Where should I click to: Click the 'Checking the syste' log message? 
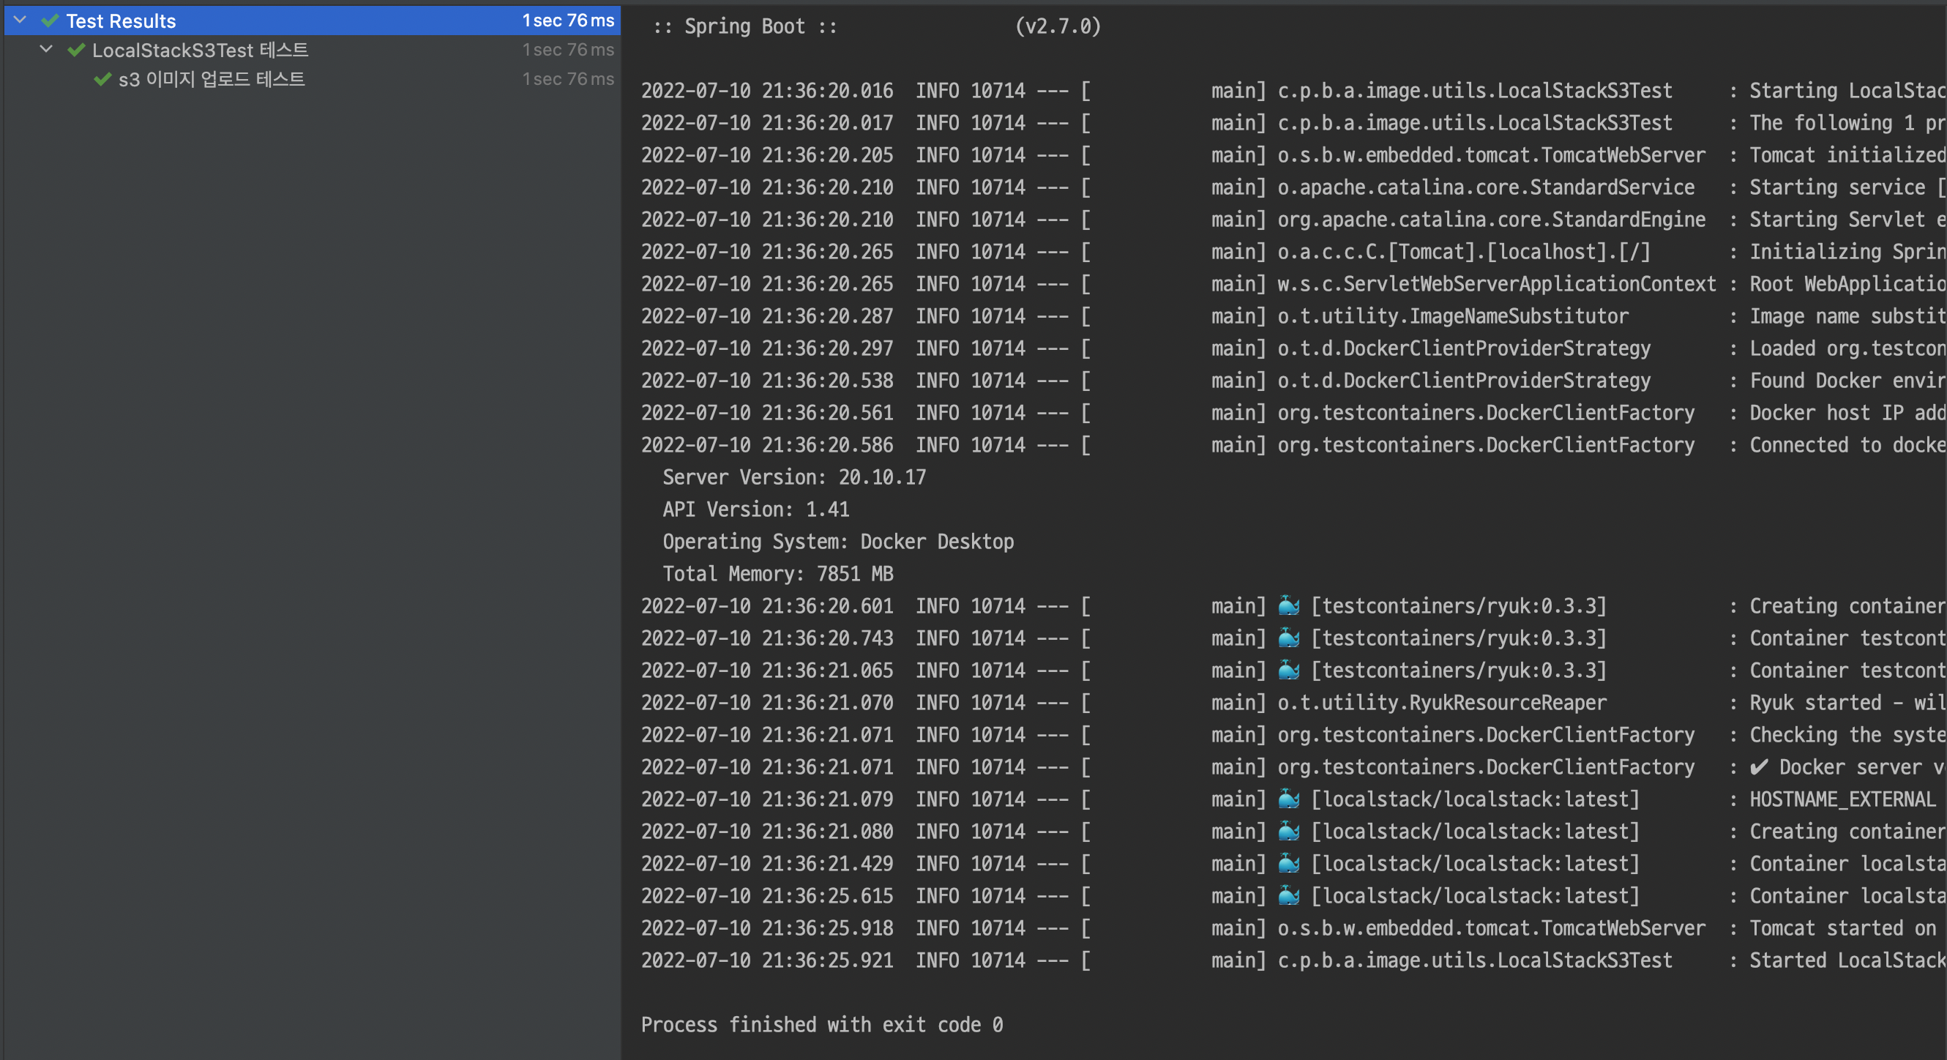coord(1847,735)
